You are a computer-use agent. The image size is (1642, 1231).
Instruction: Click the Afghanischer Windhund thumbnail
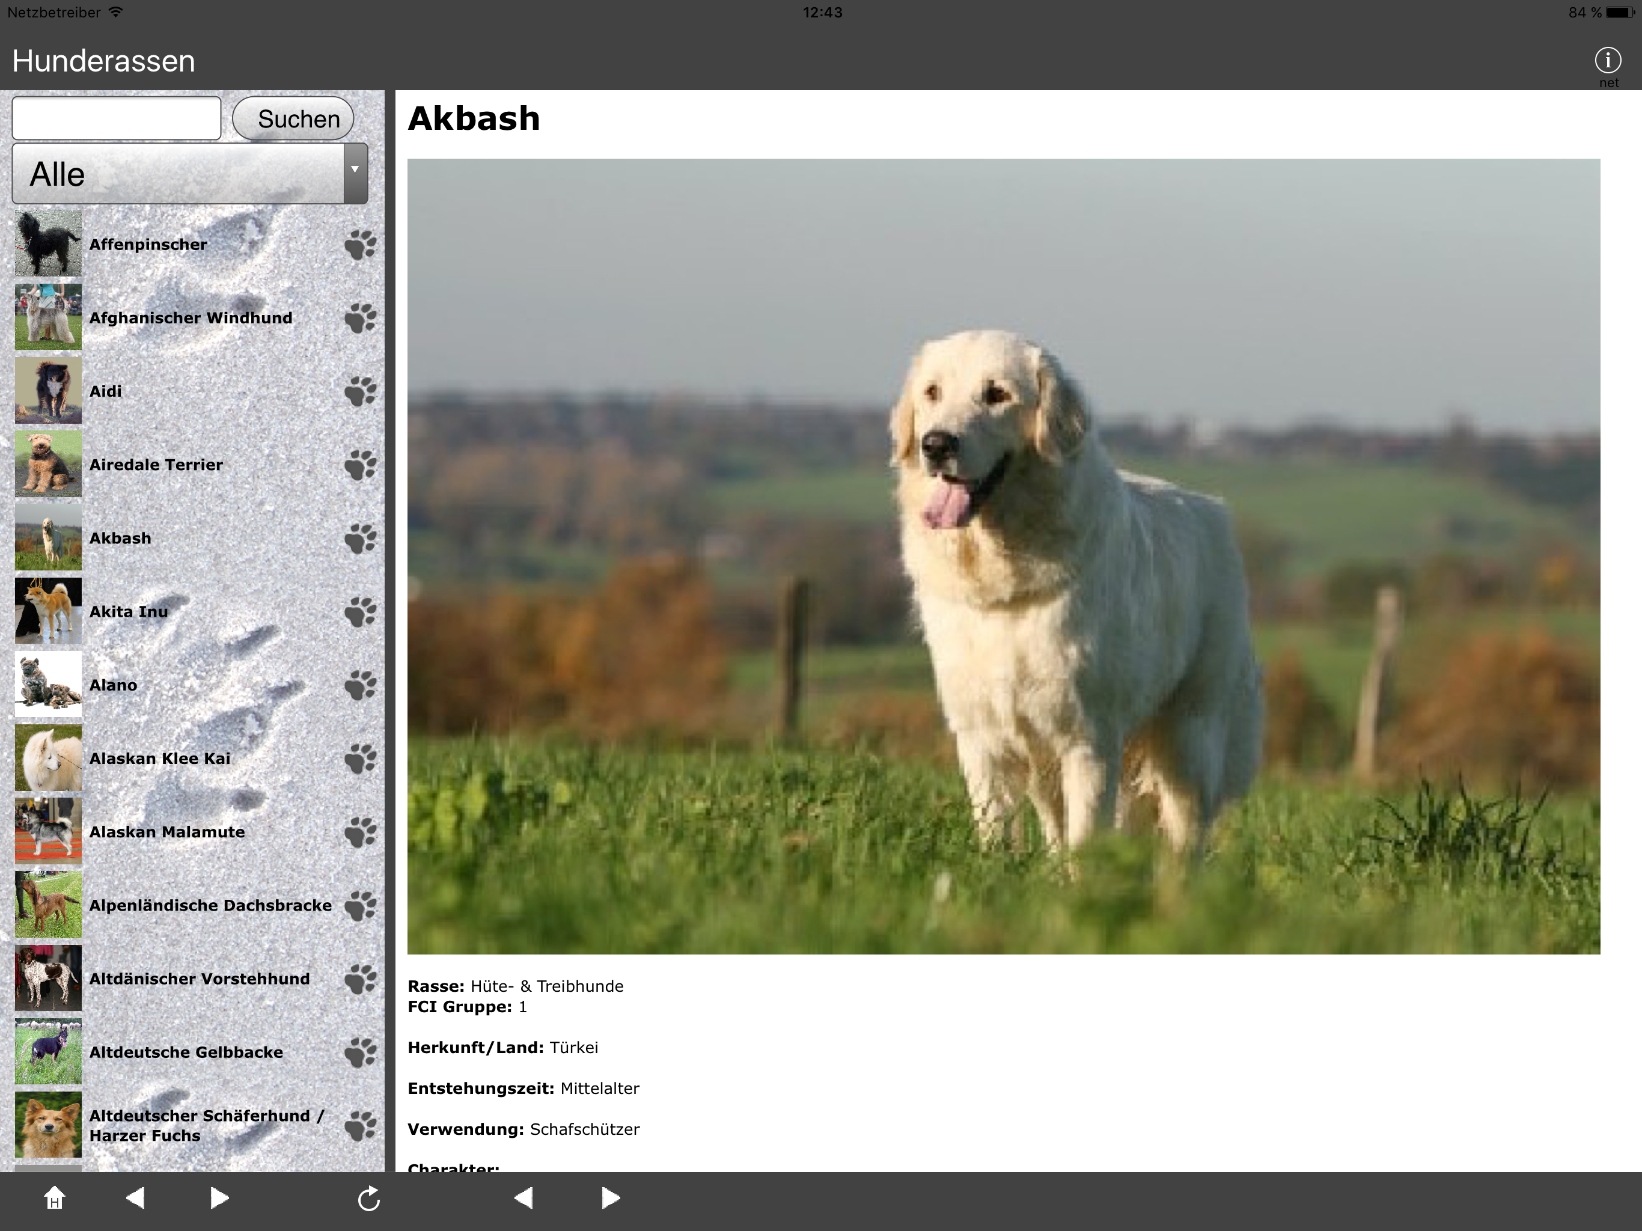48,317
